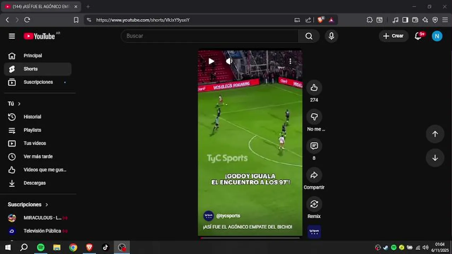452x254 pixels.
Task: Click the Buscar search field
Action: pyautogui.click(x=209, y=36)
